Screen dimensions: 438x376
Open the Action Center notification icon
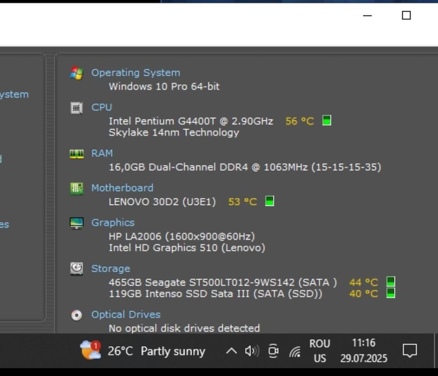(x=410, y=351)
